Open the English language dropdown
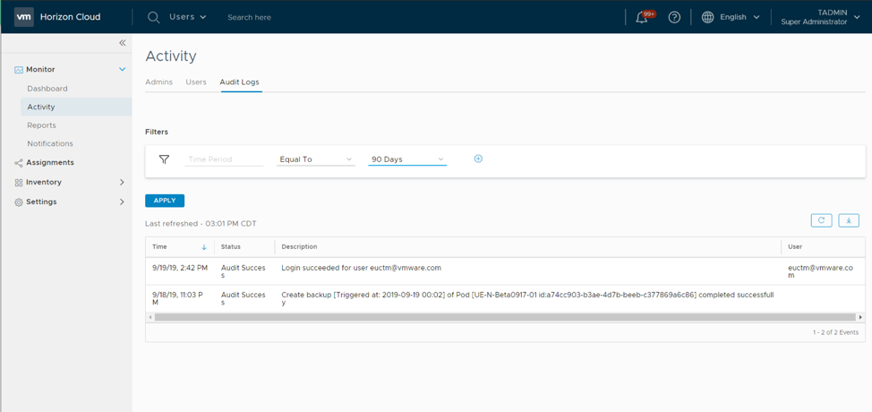The width and height of the screenshot is (872, 412). (x=739, y=17)
